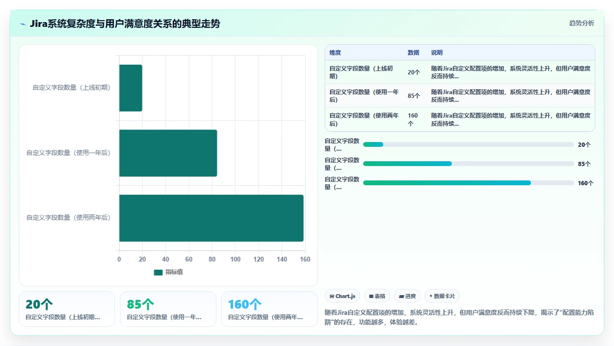Open the 160个 data card
Screen dimensions: 614x346
click(270, 309)
